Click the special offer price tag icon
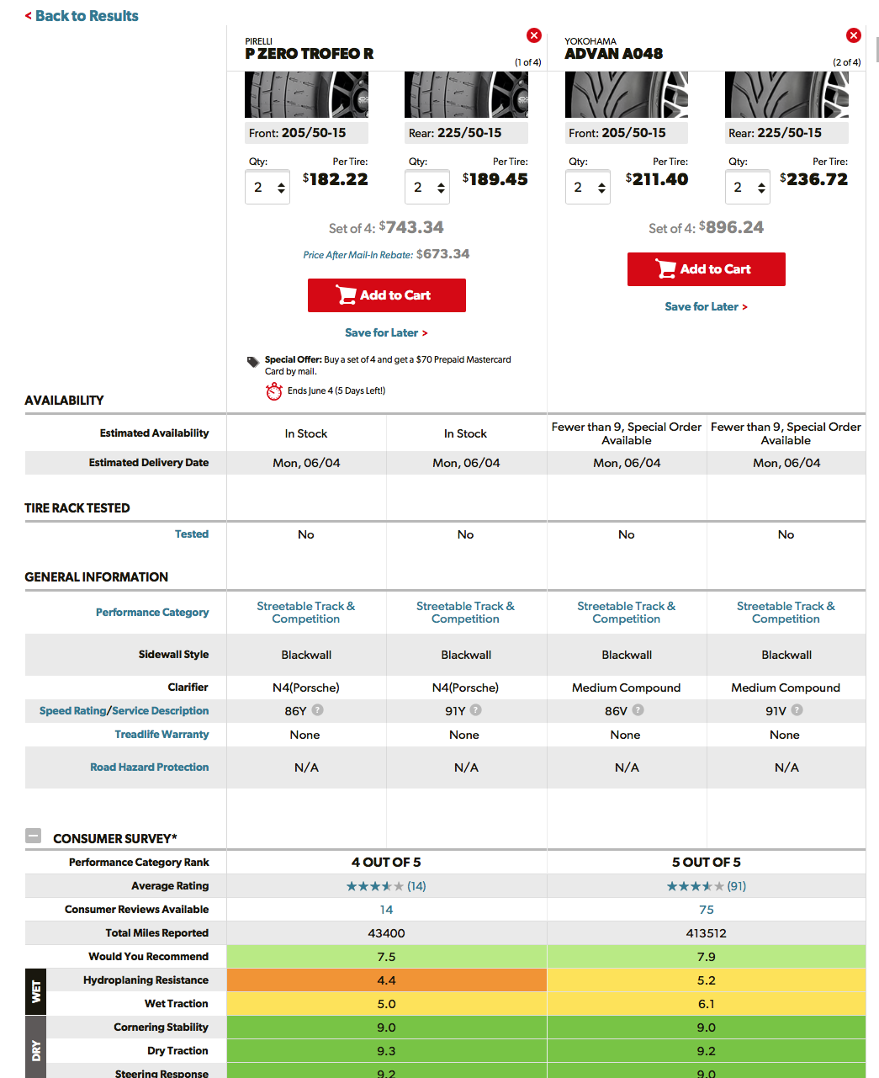 pos(253,362)
